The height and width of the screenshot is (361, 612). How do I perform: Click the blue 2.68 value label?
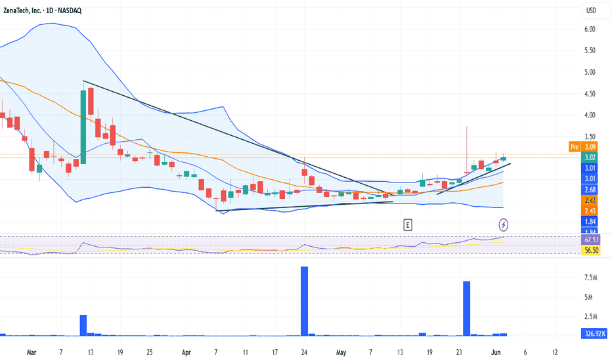(x=590, y=190)
